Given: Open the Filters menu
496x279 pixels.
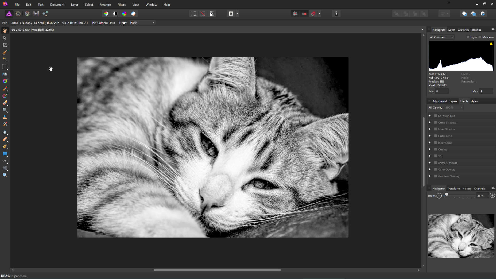Looking at the screenshot, I should pyautogui.click(x=121, y=5).
